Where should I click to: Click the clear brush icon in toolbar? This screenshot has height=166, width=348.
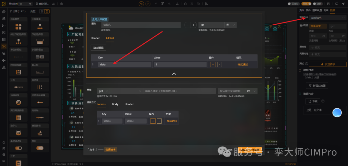point(177,4)
